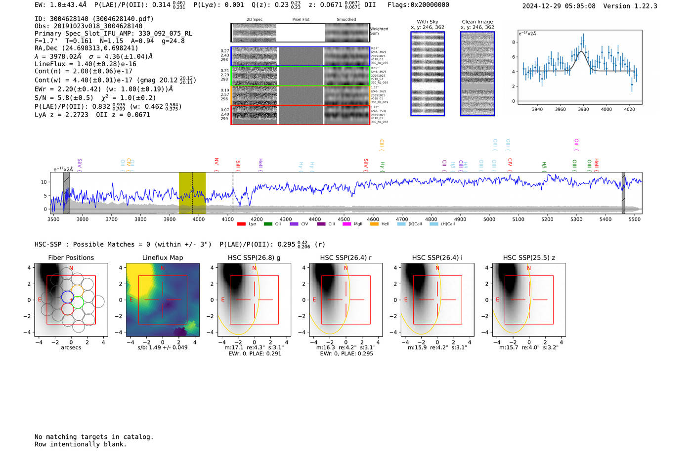Screen dimensions: 692x471
Task: Click the 'ID: 3004628140 (3004628140.pdf)' line
Action: point(94,19)
